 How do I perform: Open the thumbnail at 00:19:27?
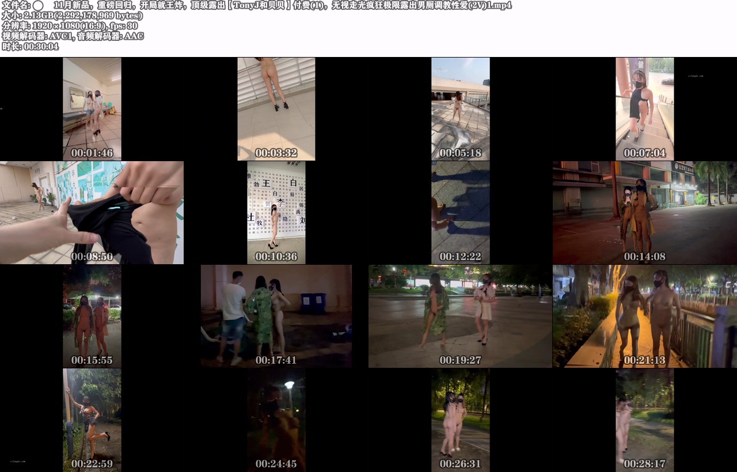[461, 316]
